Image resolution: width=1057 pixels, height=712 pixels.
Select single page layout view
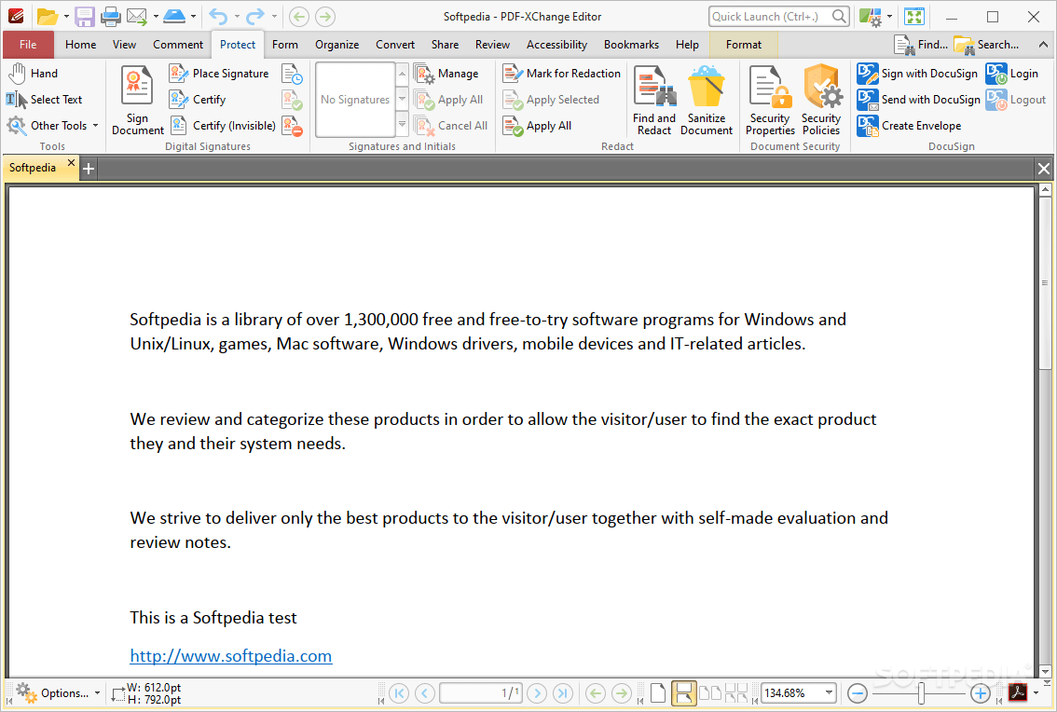[658, 693]
